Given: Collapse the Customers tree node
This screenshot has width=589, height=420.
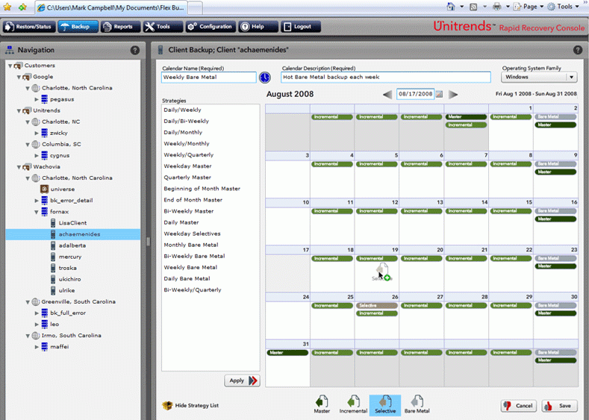Looking at the screenshot, I should pyautogui.click(x=10, y=66).
